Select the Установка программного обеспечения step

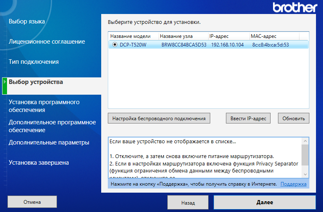pos(44,106)
